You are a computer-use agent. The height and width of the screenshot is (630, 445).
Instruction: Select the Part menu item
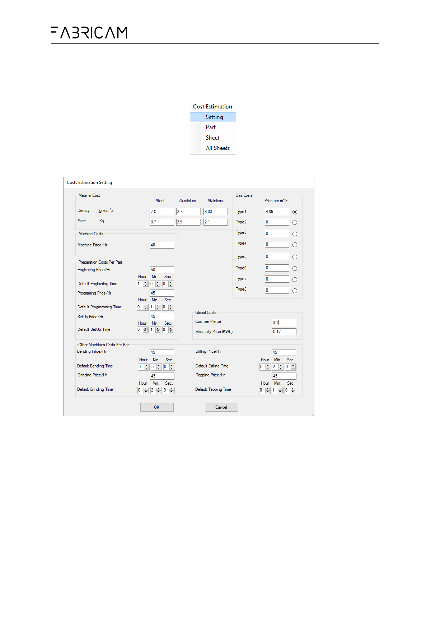pos(211,128)
